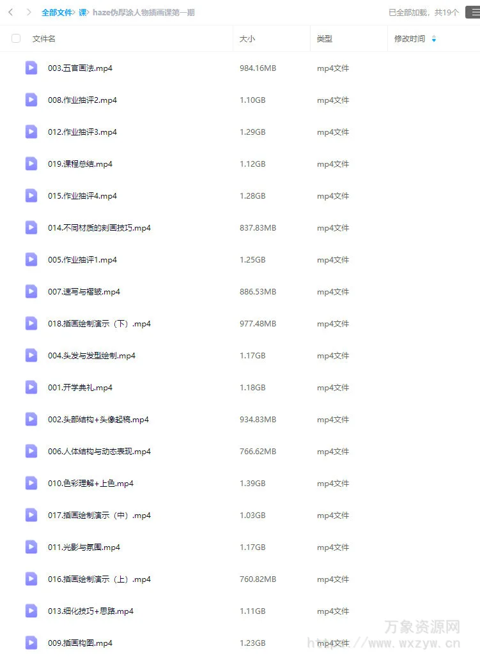Image resolution: width=480 pixels, height=665 pixels.
Task: Go back with the left arrow
Action: coord(11,12)
